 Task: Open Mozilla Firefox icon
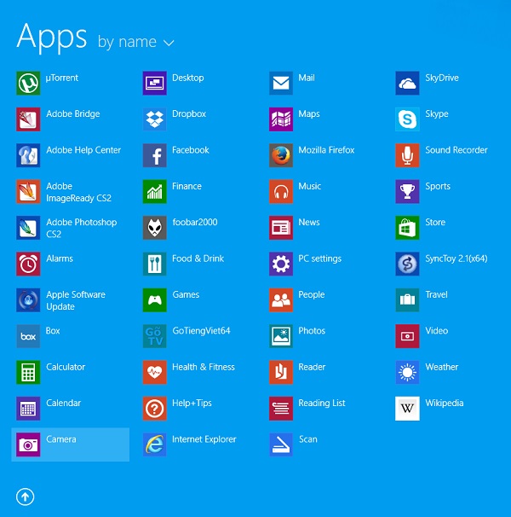280,155
